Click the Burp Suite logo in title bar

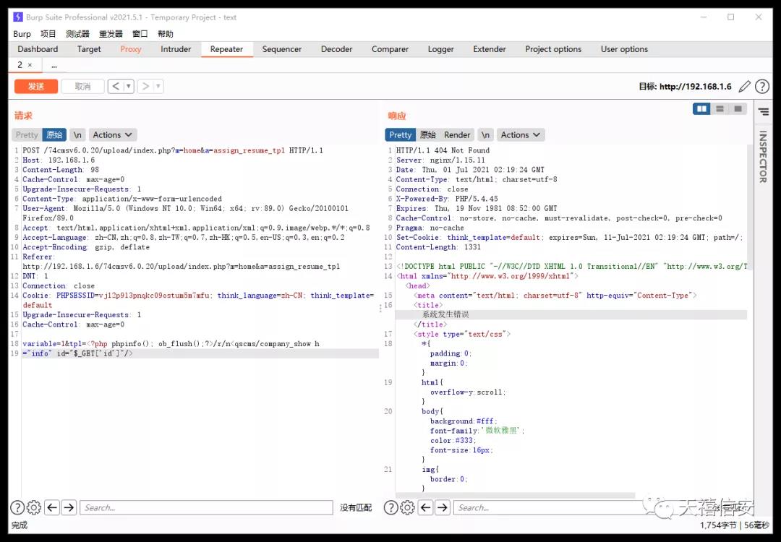coord(18,17)
